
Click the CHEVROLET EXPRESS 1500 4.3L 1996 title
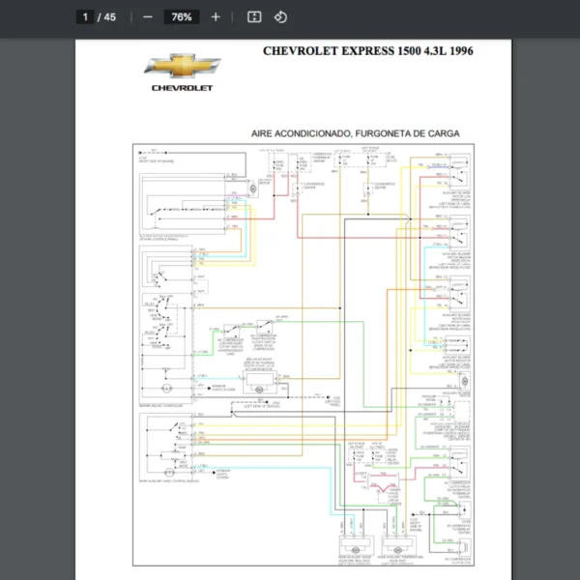pos(368,51)
